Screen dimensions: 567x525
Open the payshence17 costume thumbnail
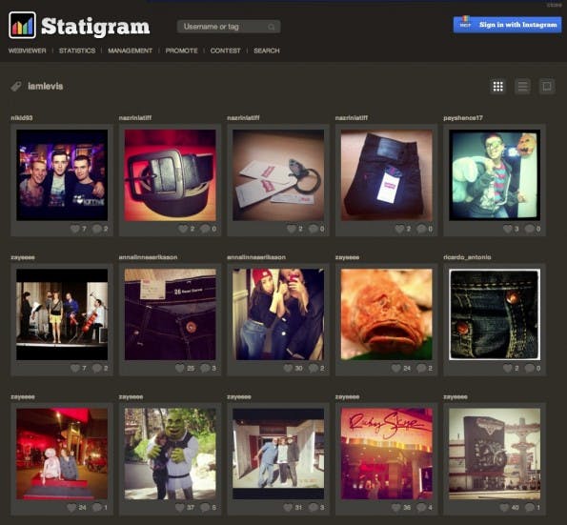coord(495,175)
